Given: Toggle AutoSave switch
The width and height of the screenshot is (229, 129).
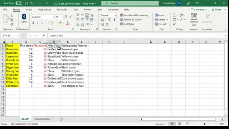Looking at the screenshot, I should coord(19,3).
